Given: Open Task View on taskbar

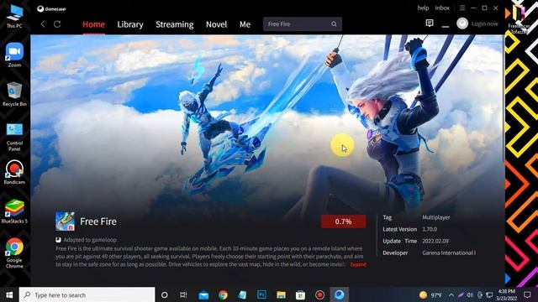Looking at the screenshot, I should [x=183, y=294].
